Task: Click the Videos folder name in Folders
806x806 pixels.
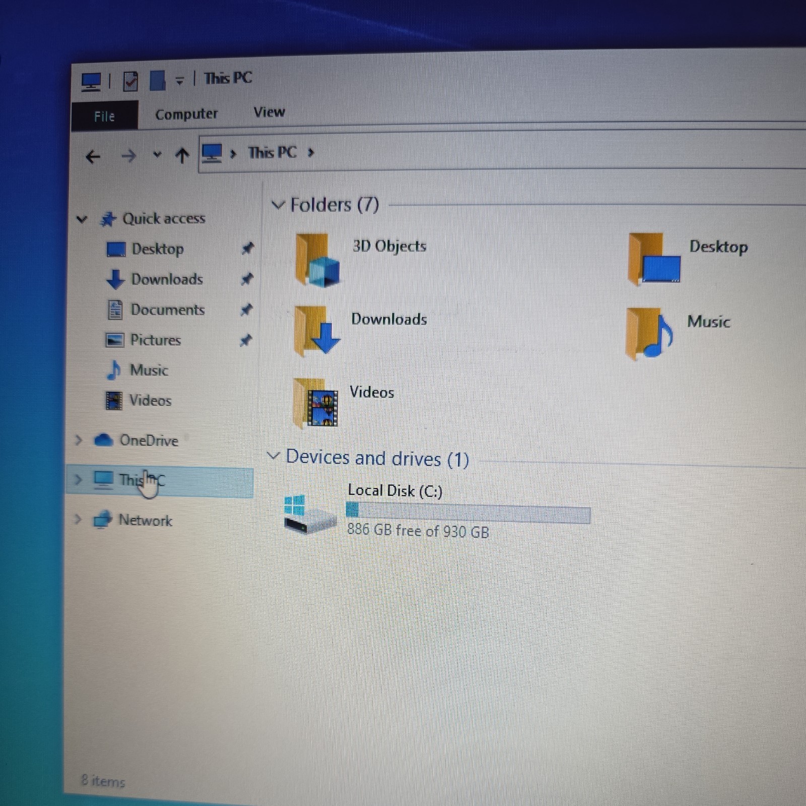Action: (x=372, y=392)
